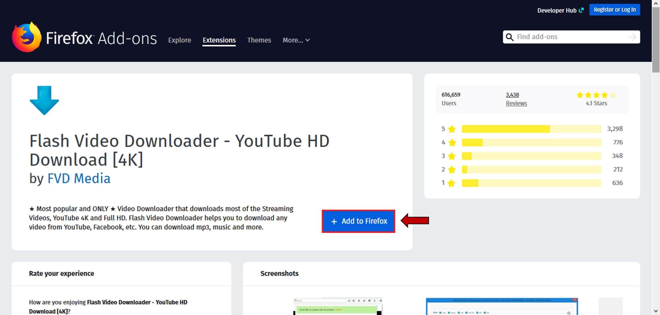Open the first screenshot thumbnail

click(x=338, y=306)
